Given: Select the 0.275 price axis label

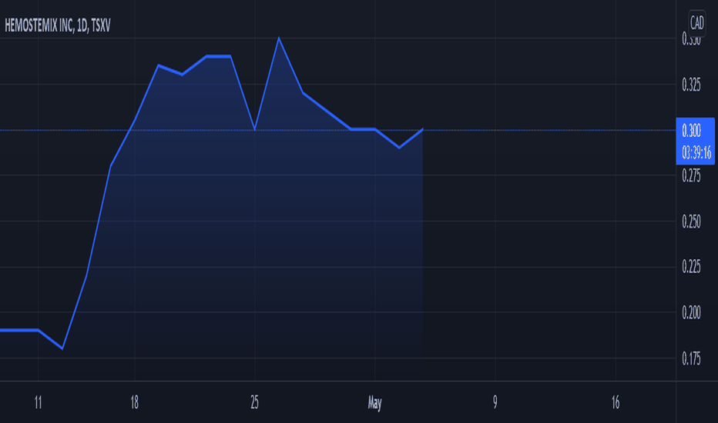Looking at the screenshot, I should point(692,175).
